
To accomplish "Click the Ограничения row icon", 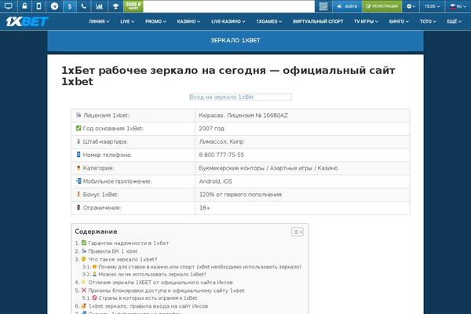I will (78, 207).
